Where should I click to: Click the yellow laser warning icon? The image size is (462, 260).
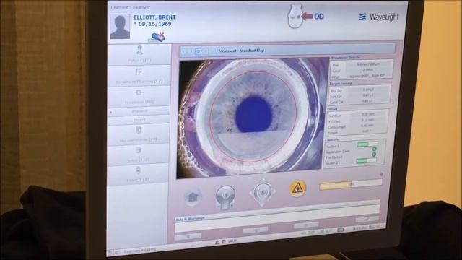point(297,188)
